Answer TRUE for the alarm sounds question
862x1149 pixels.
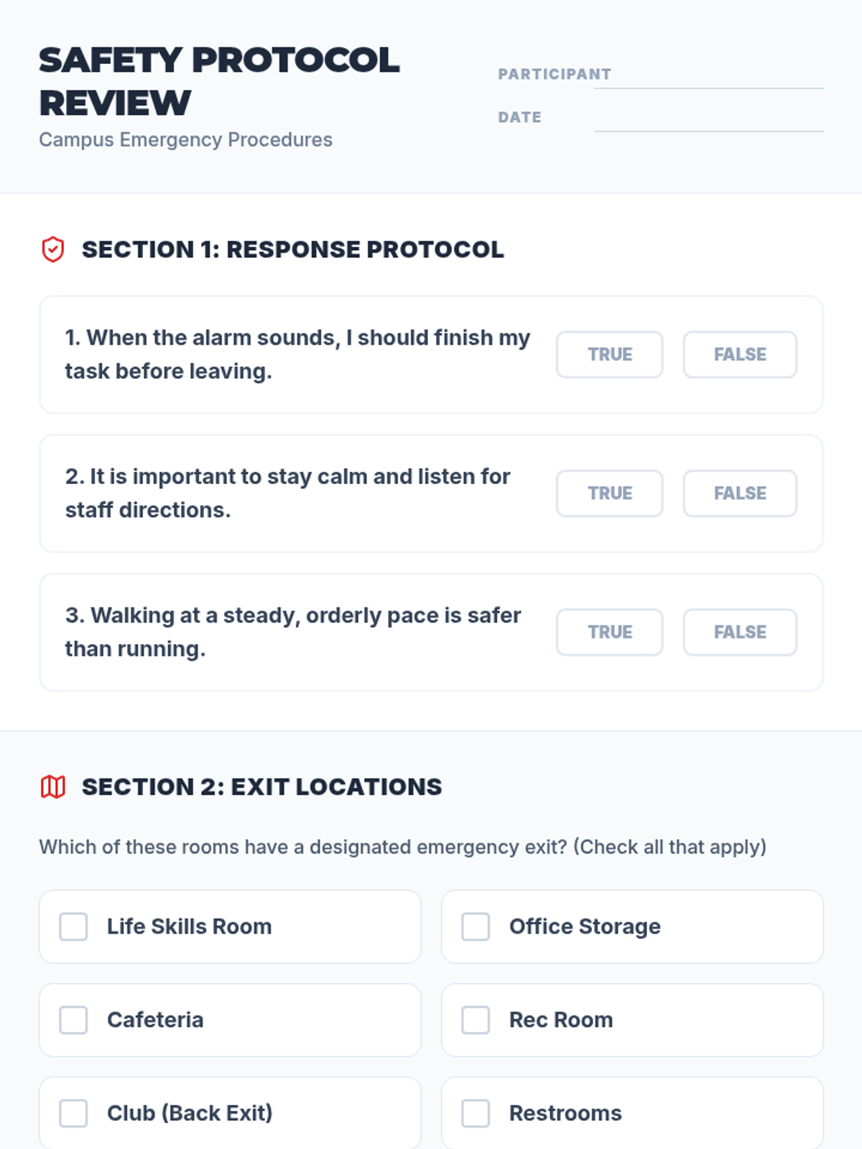[609, 355]
